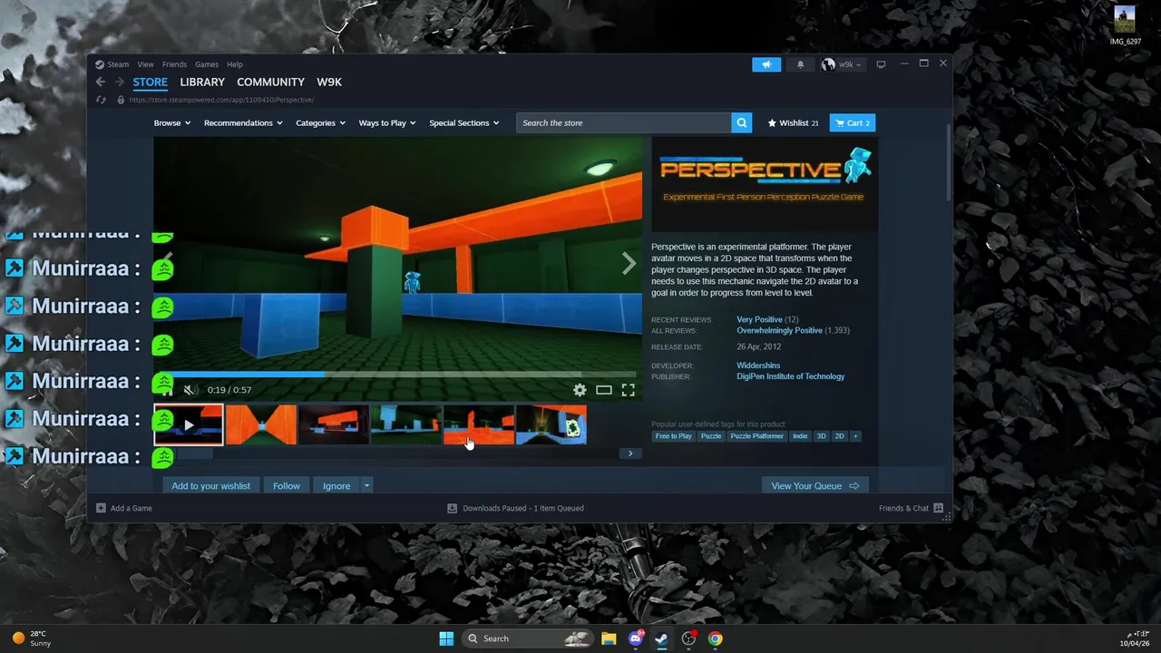
Task: Open the View menu
Action: [145, 64]
